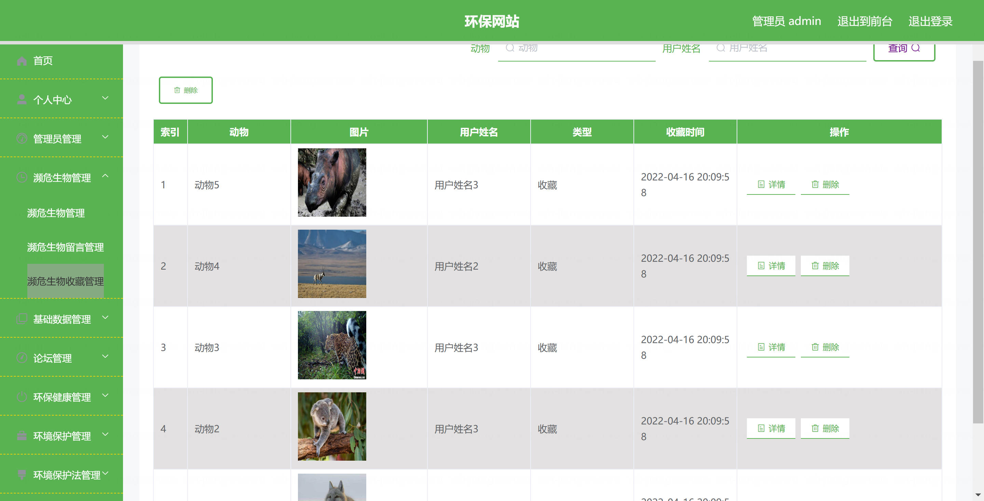984x501 pixels.
Task: Click search icon in 用户姓名 field
Action: (721, 48)
